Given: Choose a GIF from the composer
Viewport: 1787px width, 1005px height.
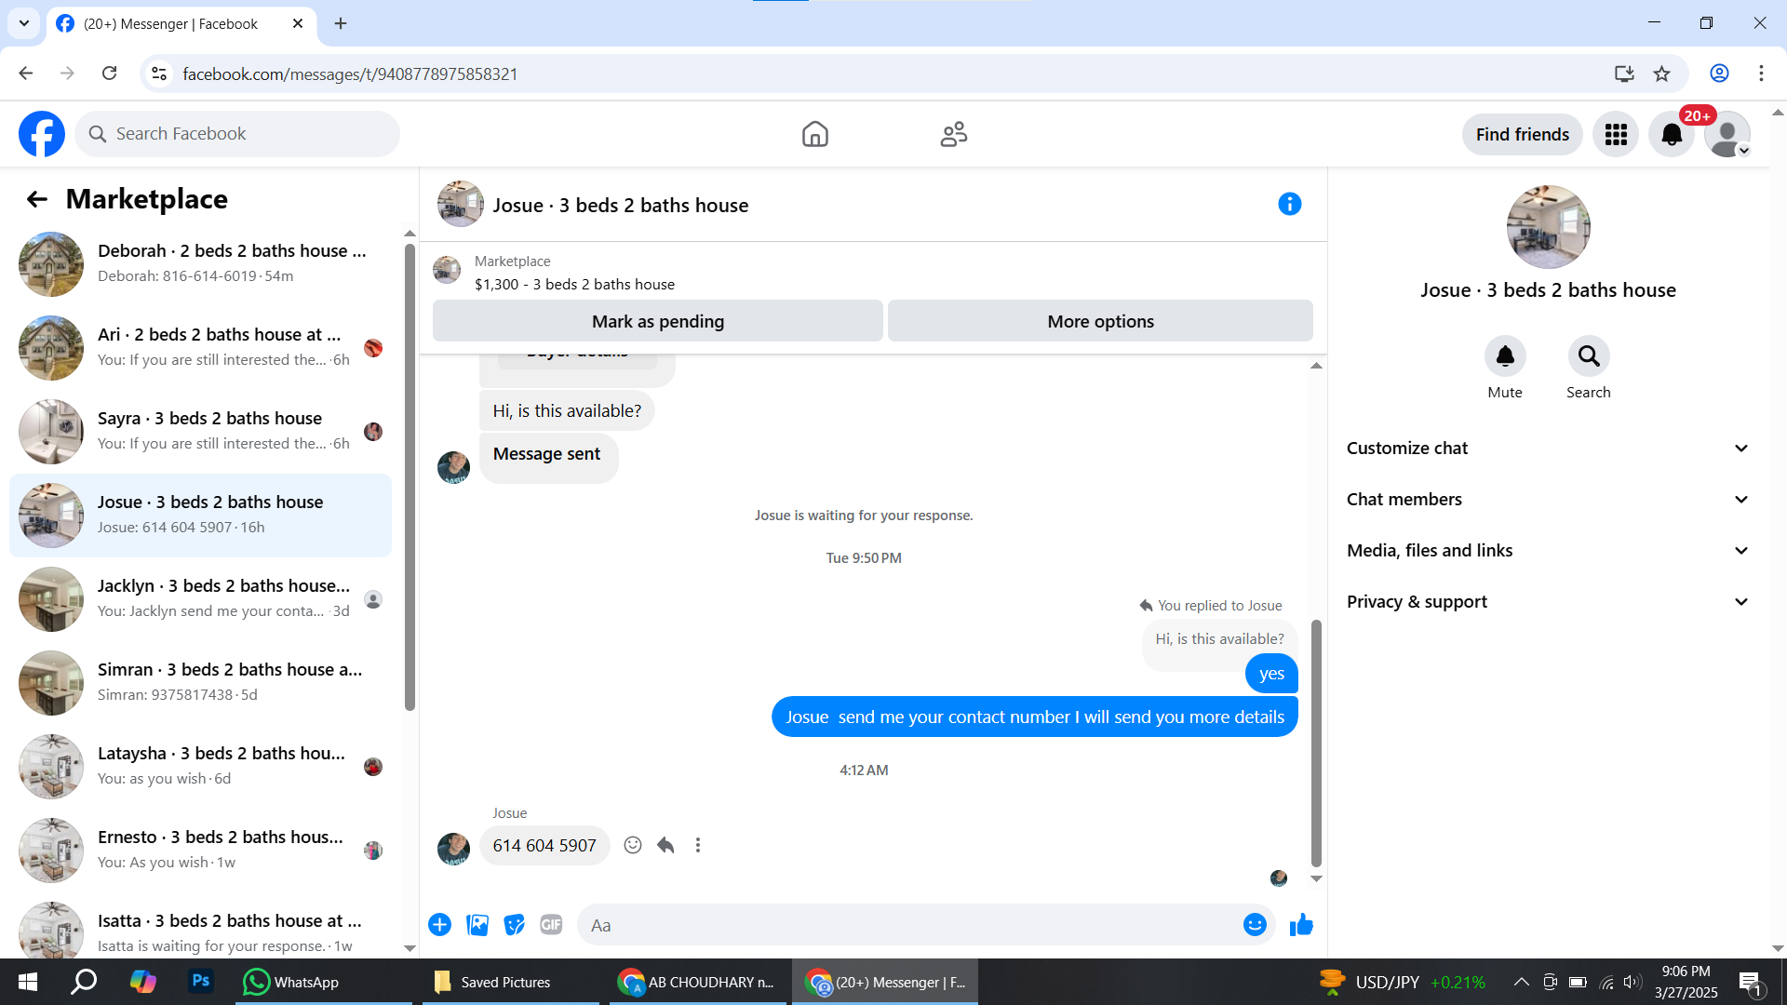Looking at the screenshot, I should pyautogui.click(x=551, y=925).
